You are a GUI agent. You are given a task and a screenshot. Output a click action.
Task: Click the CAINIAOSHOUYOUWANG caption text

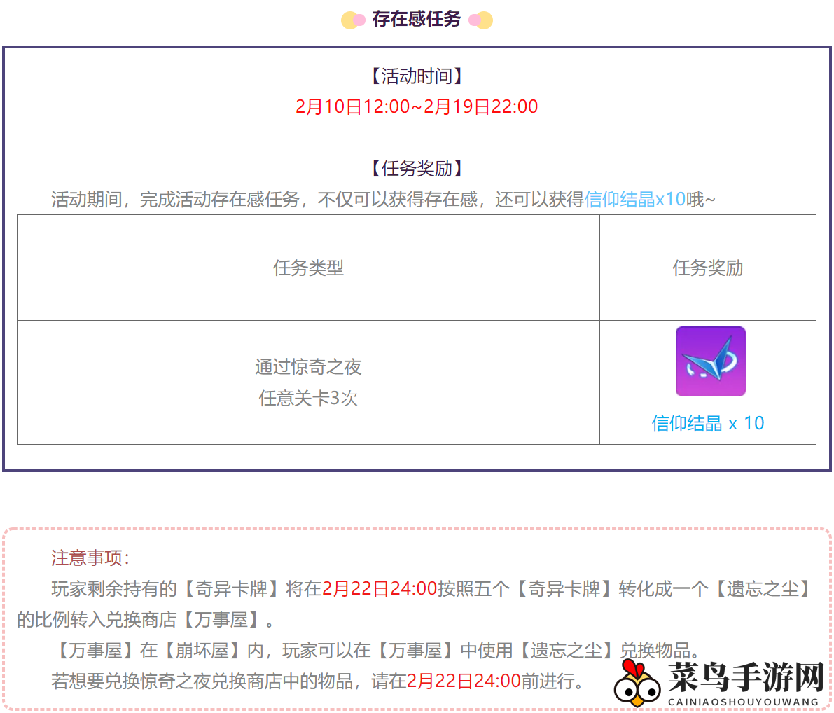(x=743, y=702)
